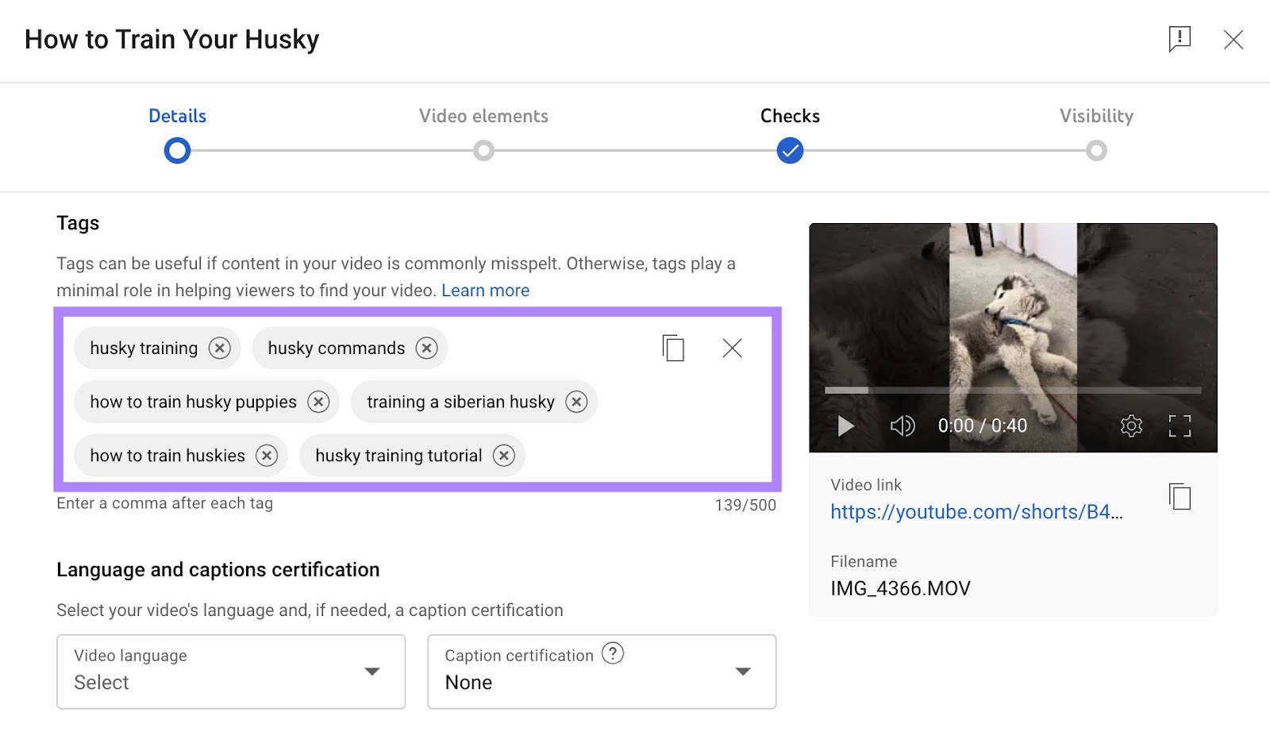
Task: Open the Learn more link about tags
Action: point(485,290)
